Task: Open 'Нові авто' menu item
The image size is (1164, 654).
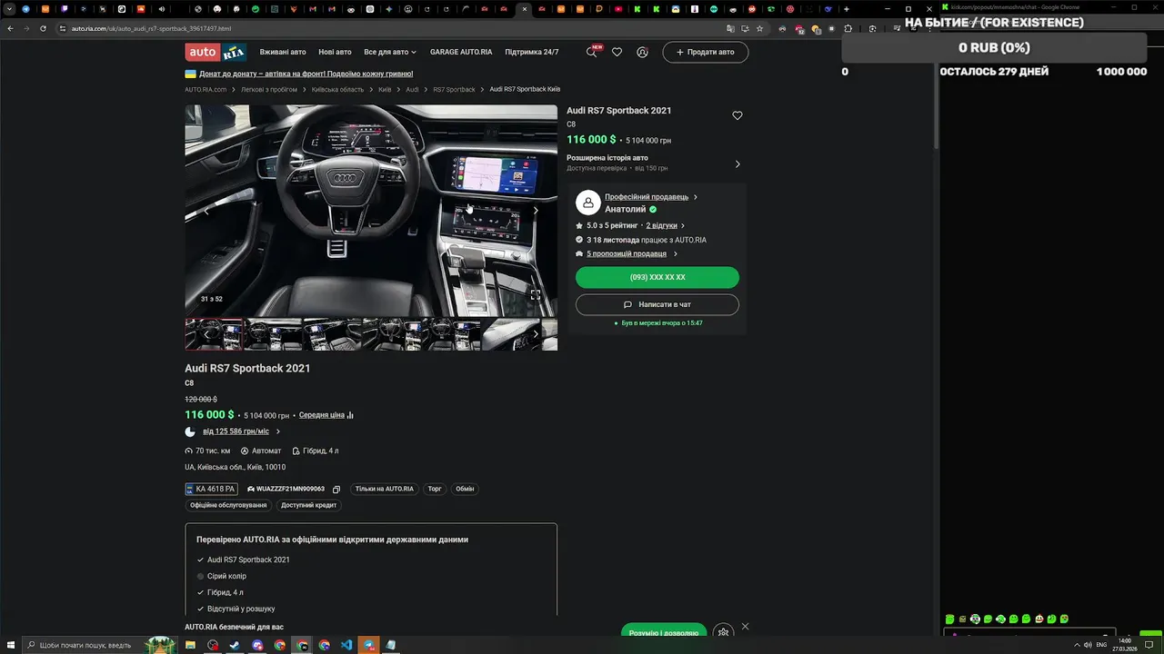Action: coord(335,52)
